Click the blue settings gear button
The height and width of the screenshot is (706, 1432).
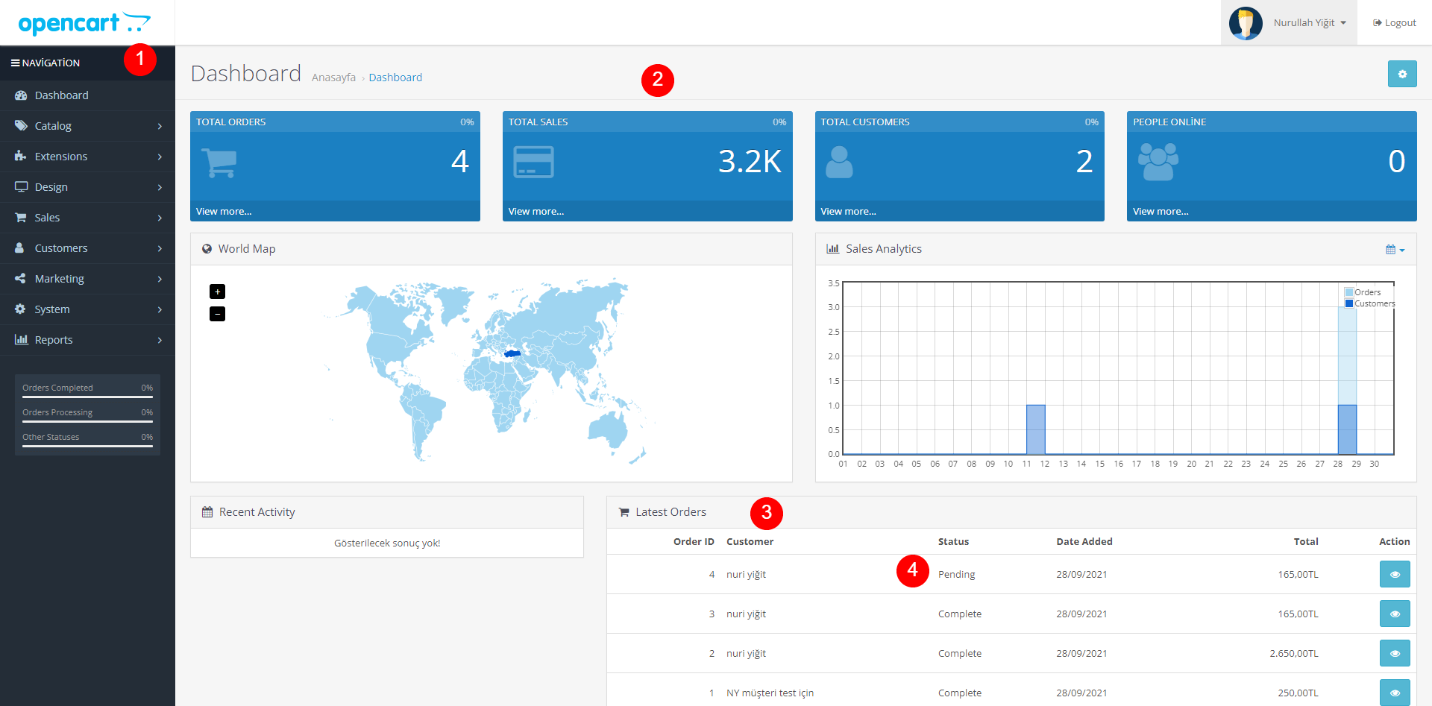tap(1401, 74)
